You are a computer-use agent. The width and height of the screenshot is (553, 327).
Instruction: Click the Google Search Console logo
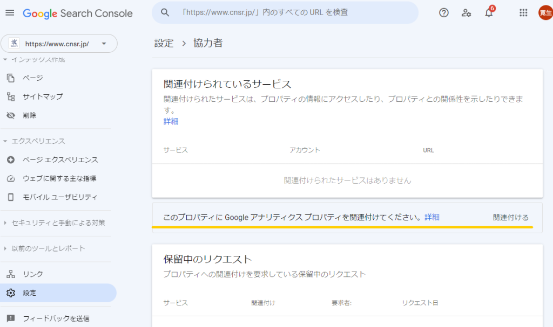pyautogui.click(x=78, y=13)
